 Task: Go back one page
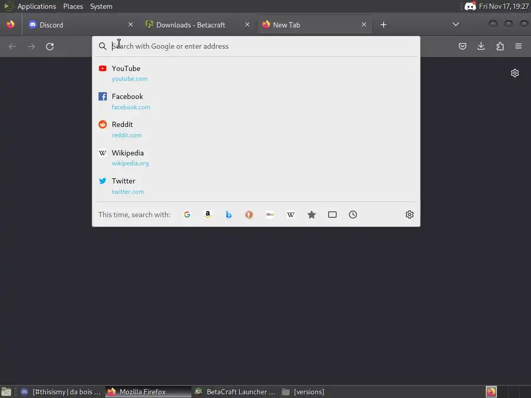[x=12, y=46]
